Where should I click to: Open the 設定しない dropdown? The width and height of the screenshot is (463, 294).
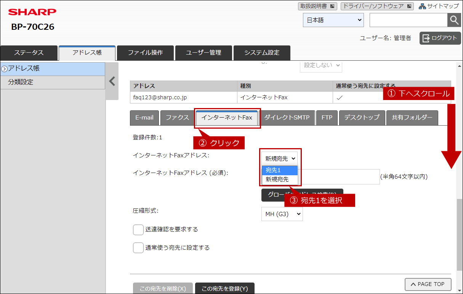coord(321,65)
